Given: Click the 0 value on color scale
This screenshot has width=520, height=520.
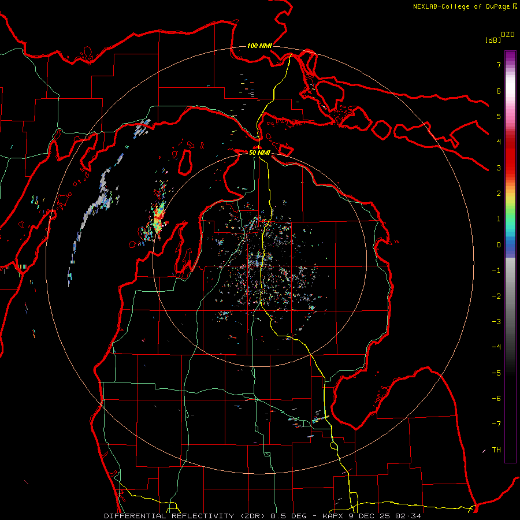Looking at the screenshot, I should 499,245.
